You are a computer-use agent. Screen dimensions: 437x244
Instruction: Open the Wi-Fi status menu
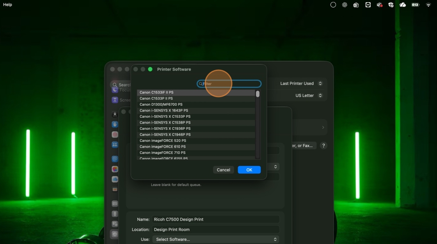[428, 5]
